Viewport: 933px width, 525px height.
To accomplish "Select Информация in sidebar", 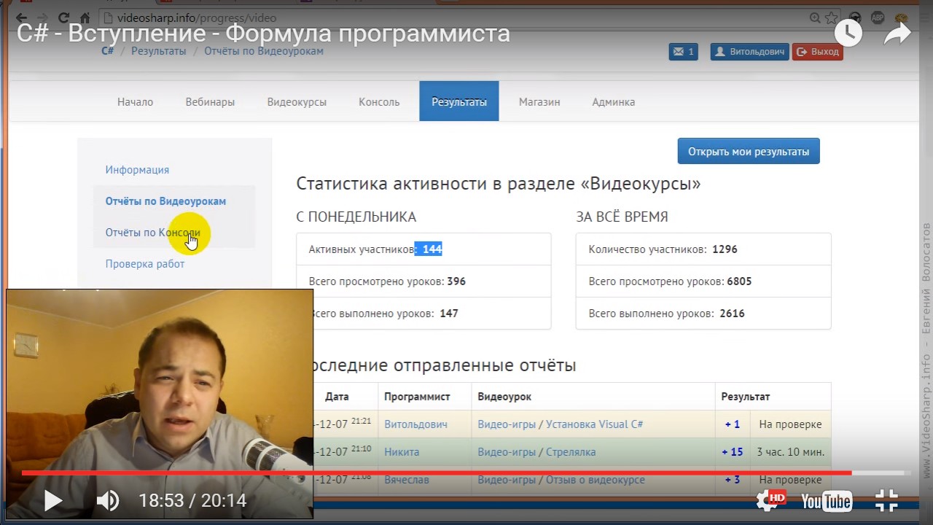I will pos(137,169).
